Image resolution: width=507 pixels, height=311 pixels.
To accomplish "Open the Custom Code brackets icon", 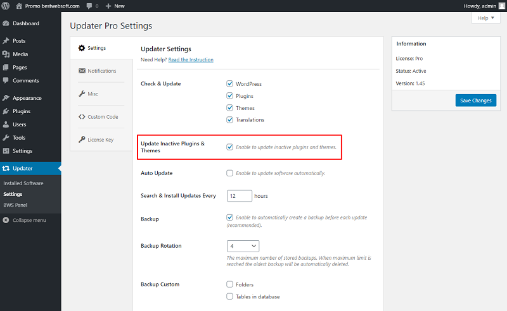I will (82, 116).
